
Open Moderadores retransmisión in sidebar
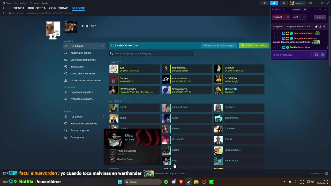84,80
